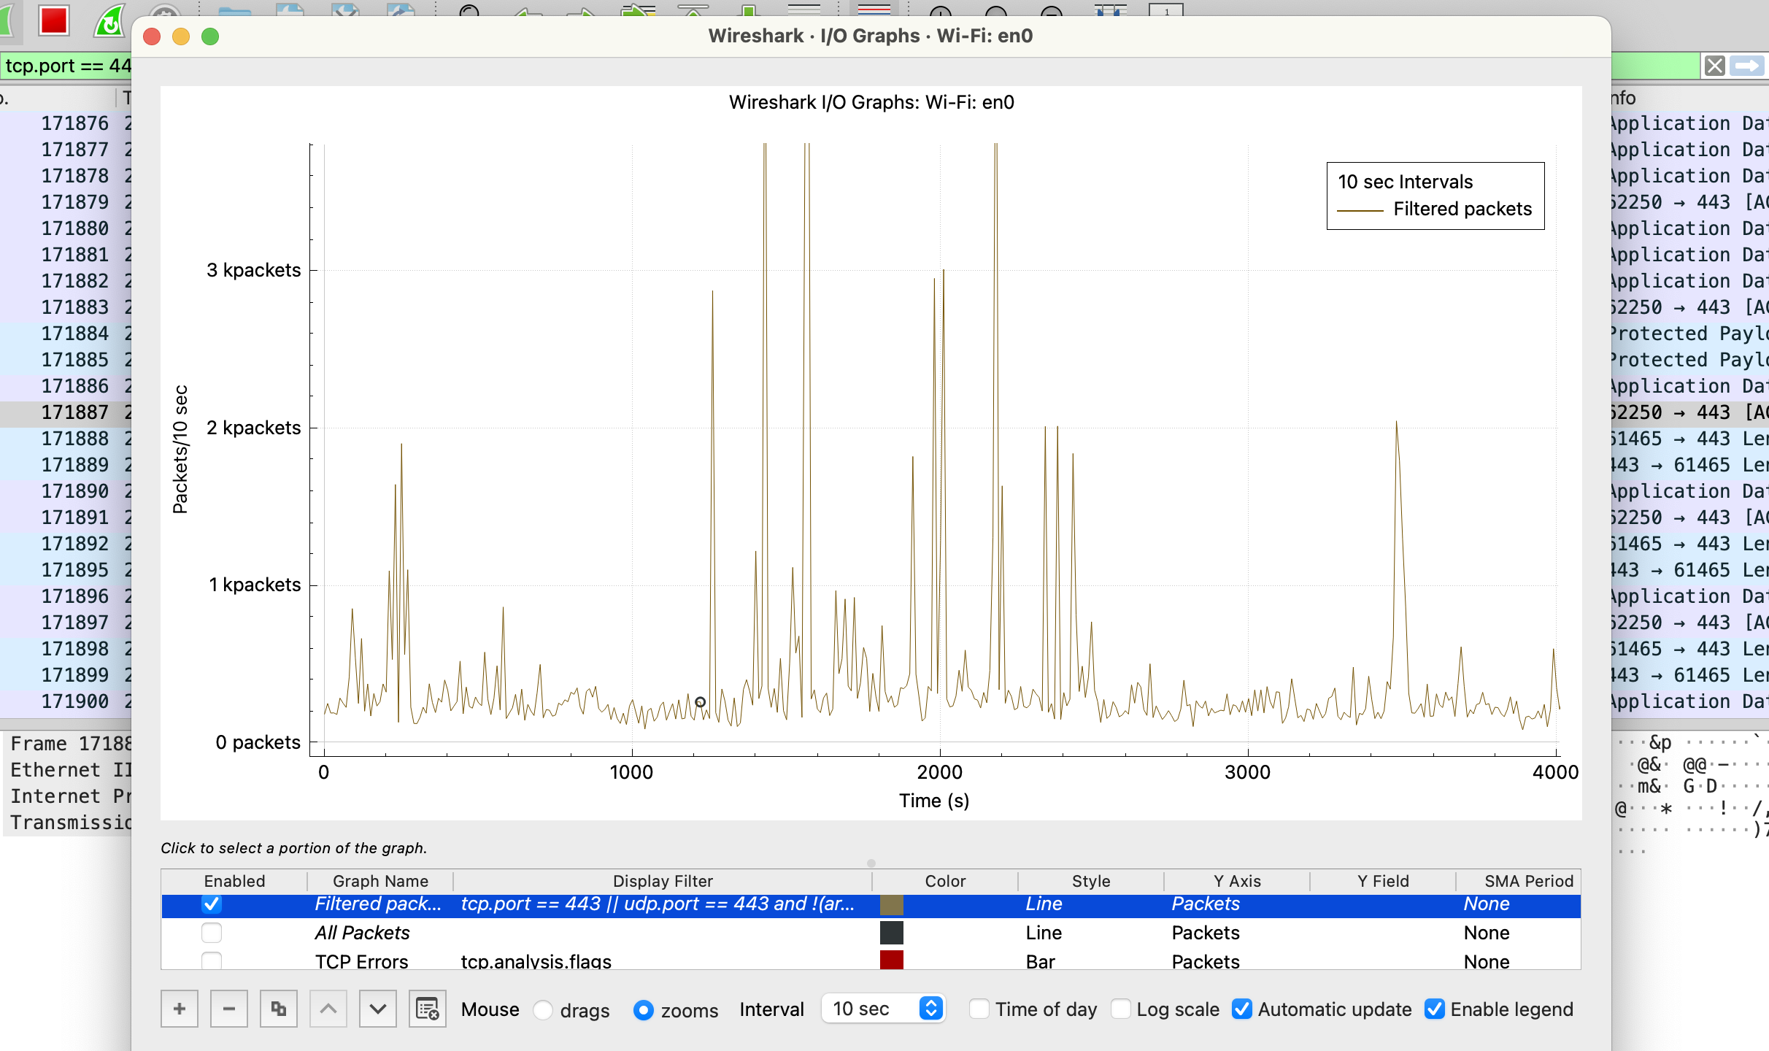Click the Line style cell of All Packets
The image size is (1769, 1051).
pos(1044,933)
